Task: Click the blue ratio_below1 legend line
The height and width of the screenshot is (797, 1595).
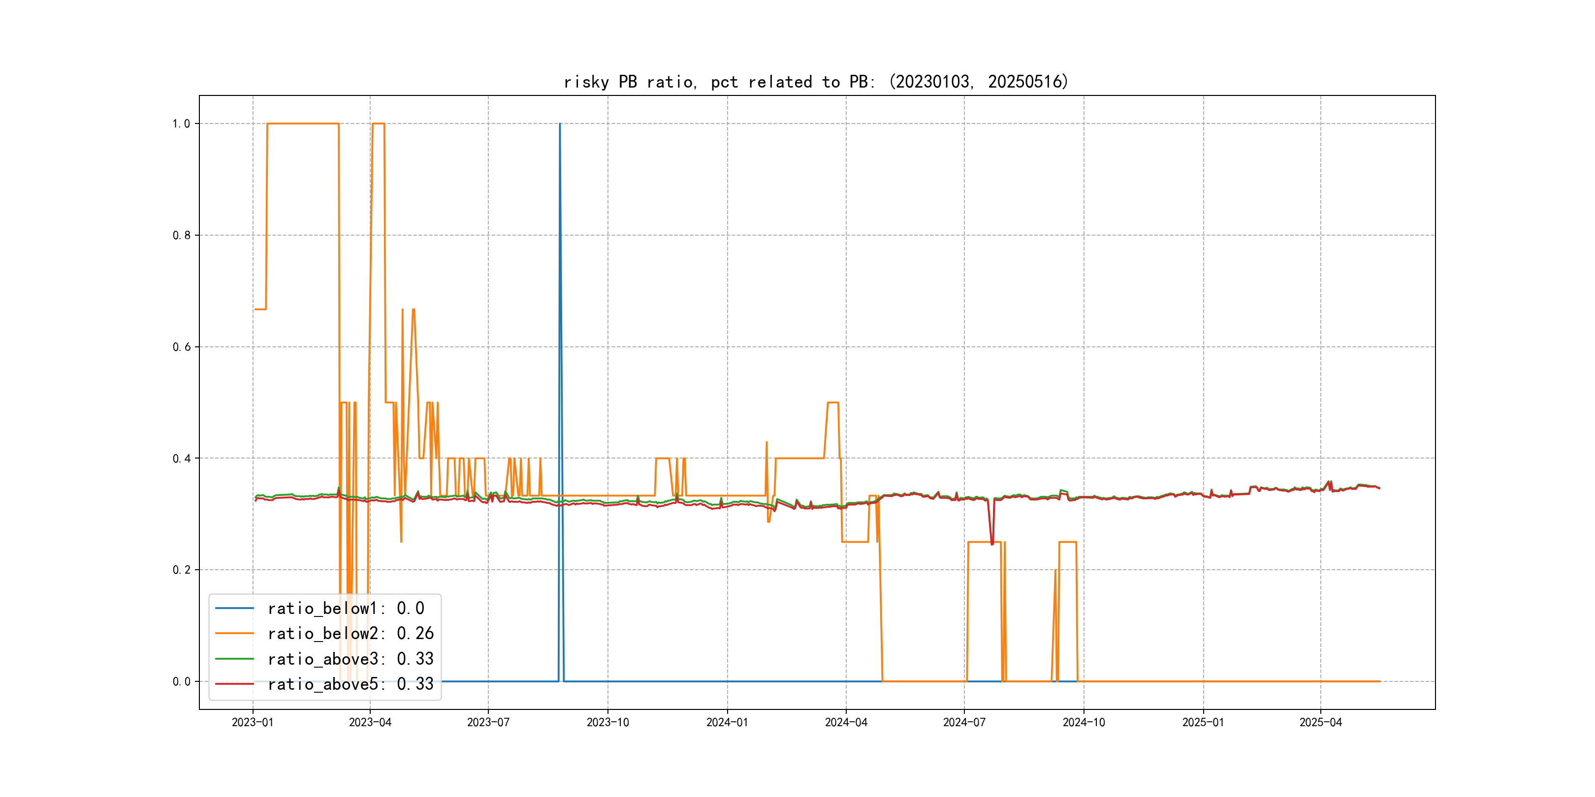Action: [x=234, y=608]
